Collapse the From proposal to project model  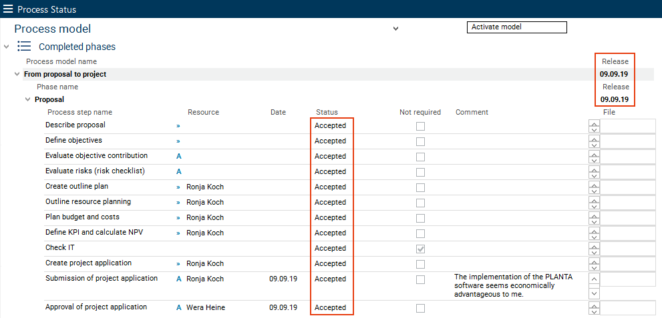click(x=17, y=74)
